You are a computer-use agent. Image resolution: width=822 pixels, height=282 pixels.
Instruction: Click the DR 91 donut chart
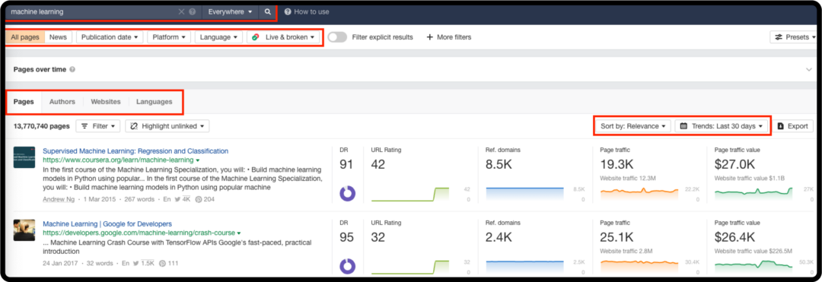[347, 193]
